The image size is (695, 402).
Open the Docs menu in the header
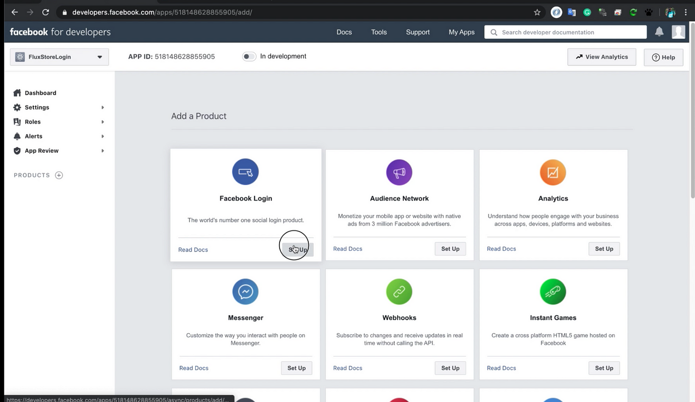[x=344, y=32]
